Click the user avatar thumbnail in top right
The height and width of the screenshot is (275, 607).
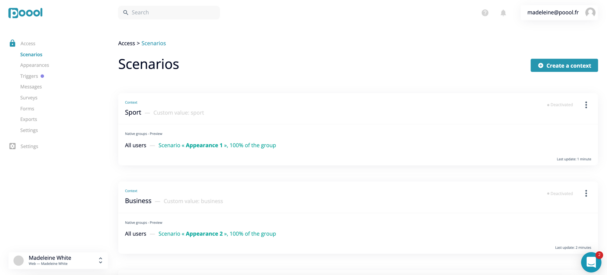590,12
